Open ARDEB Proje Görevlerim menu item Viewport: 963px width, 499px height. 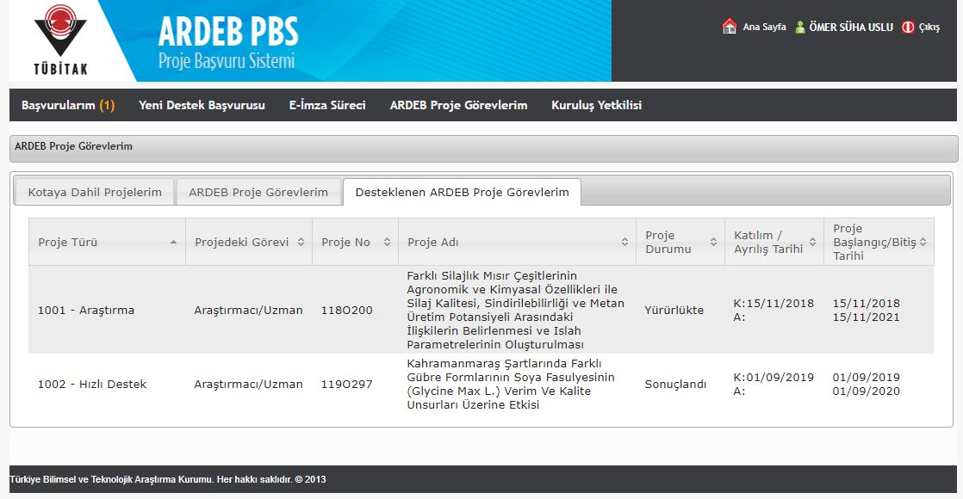tap(458, 105)
